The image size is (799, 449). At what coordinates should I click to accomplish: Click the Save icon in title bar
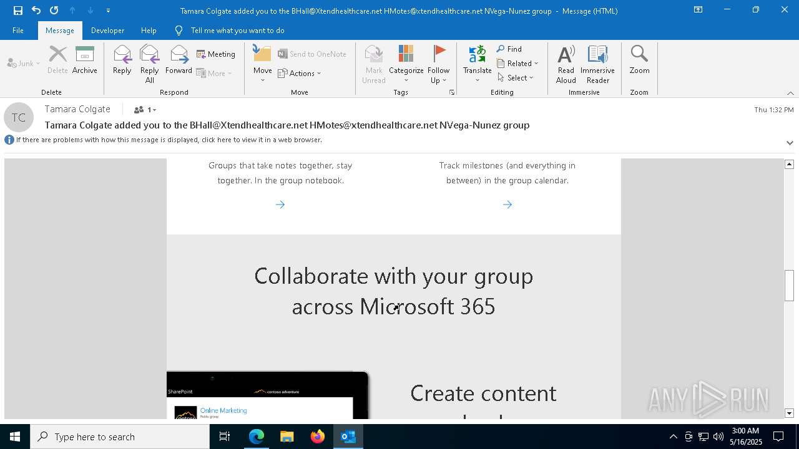pyautogui.click(x=18, y=10)
